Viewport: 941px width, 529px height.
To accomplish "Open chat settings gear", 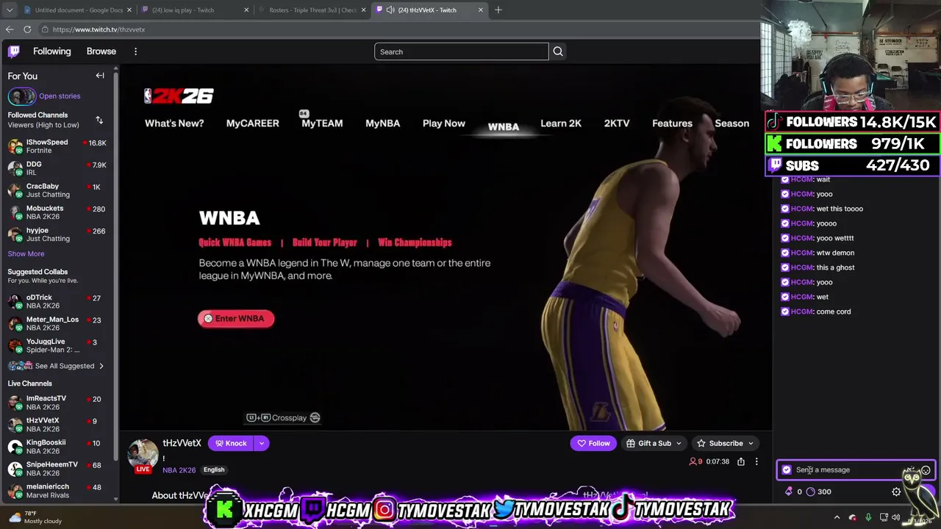I will [896, 492].
